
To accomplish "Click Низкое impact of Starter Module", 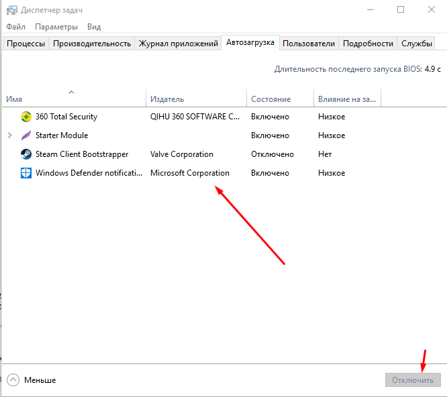I will (332, 135).
